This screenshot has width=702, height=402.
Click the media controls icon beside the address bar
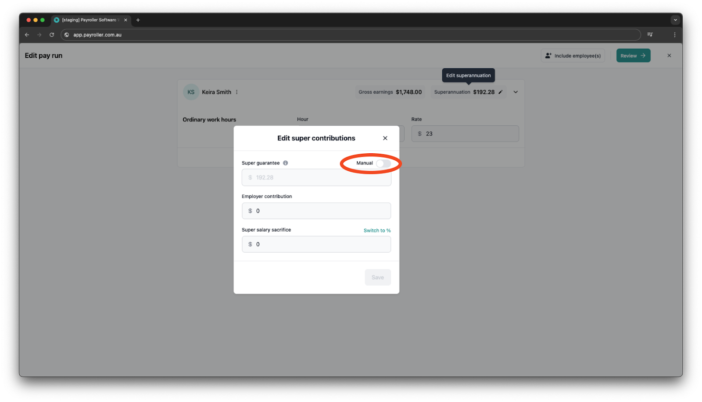(650, 35)
